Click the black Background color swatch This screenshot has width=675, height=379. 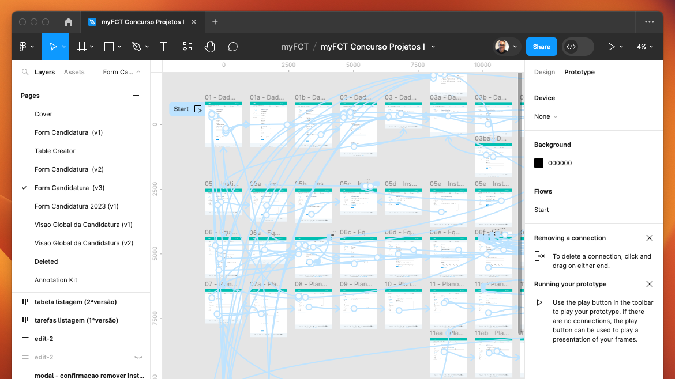[x=538, y=163]
